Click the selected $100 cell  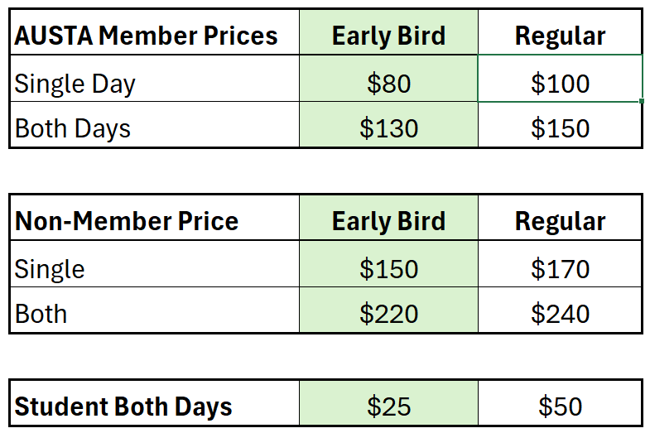click(x=560, y=83)
